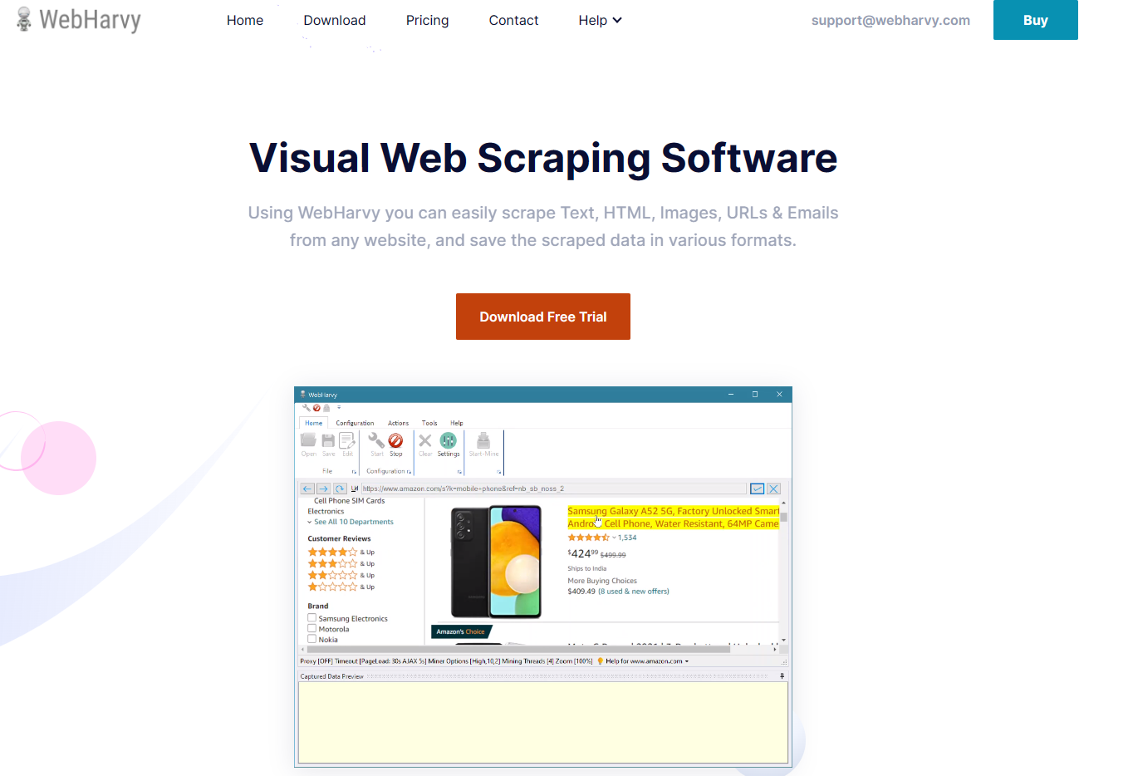Click the highlighted Samsung Galaxy A52 5G title

673,517
